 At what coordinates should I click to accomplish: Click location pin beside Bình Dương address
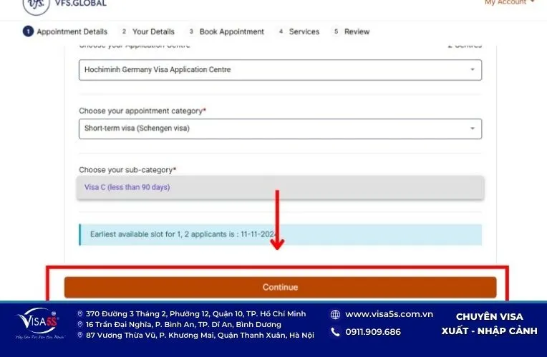coord(80,325)
